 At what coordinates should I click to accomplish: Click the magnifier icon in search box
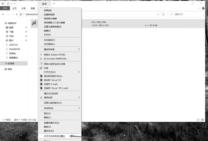[171, 14]
